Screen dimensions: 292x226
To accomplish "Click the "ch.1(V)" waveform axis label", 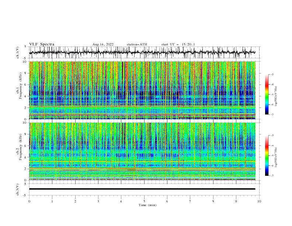I will (x=18, y=52).
